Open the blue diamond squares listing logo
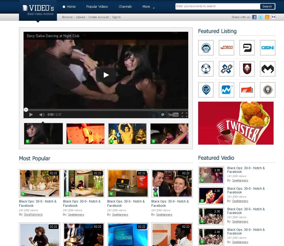This screenshot has height=246, width=284. click(x=227, y=69)
